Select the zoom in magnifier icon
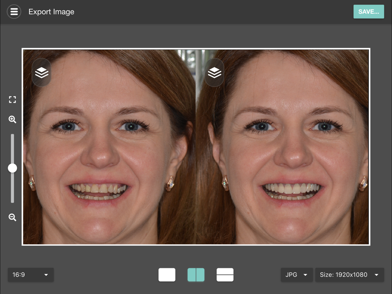Image resolution: width=392 pixels, height=294 pixels. 12,120
